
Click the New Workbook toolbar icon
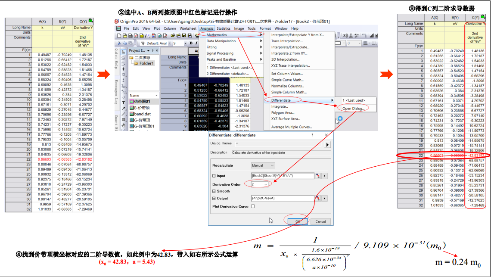click(x=131, y=35)
